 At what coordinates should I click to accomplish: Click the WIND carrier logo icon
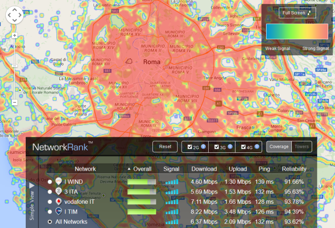click(59, 181)
